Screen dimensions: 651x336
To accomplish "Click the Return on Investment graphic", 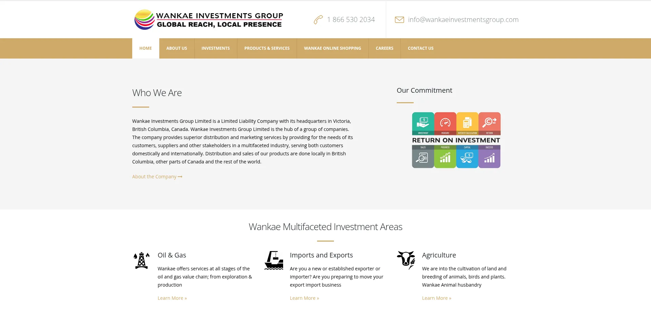I will click(x=456, y=140).
